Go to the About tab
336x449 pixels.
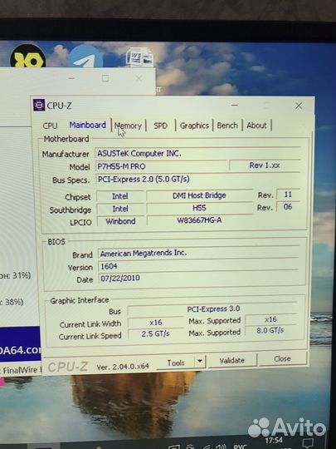tap(256, 125)
